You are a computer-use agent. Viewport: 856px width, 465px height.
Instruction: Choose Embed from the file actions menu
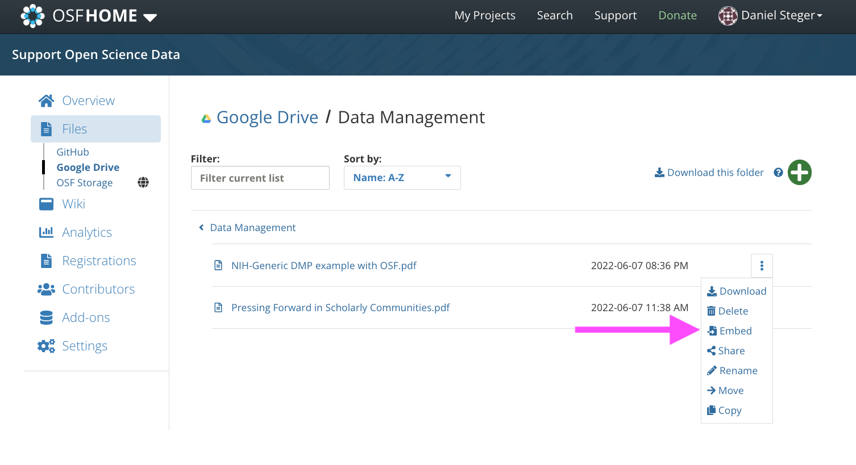click(729, 330)
